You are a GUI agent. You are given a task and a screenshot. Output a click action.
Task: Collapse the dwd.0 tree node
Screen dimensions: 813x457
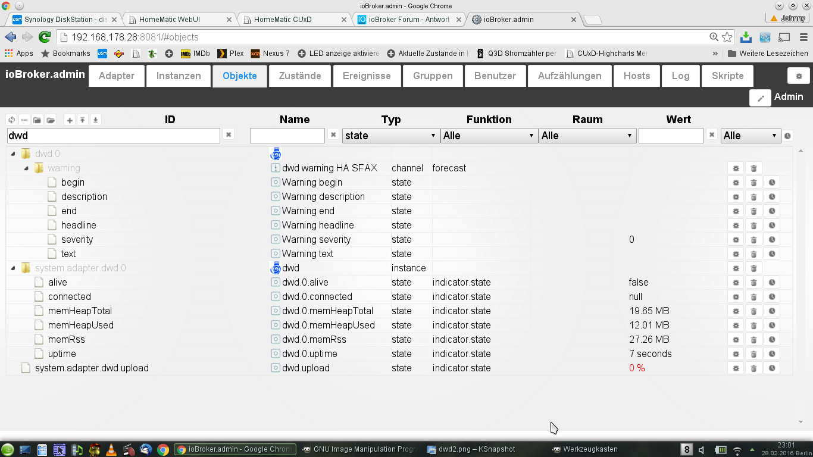(13, 154)
